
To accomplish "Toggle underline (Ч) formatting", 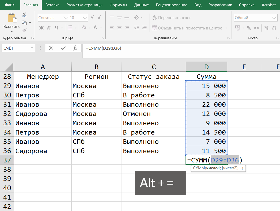I will pyautogui.click(x=56, y=28).
